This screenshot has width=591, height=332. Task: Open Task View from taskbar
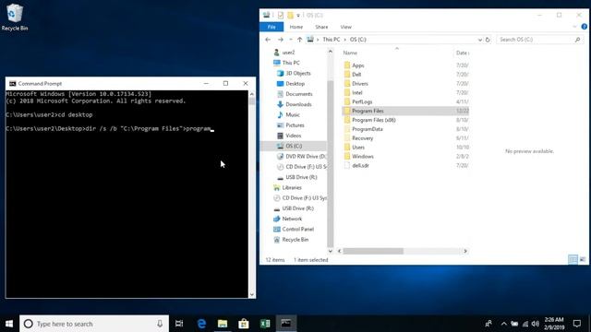(179, 324)
